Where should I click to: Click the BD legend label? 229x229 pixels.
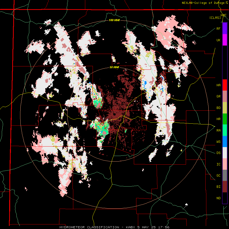coord(218,108)
